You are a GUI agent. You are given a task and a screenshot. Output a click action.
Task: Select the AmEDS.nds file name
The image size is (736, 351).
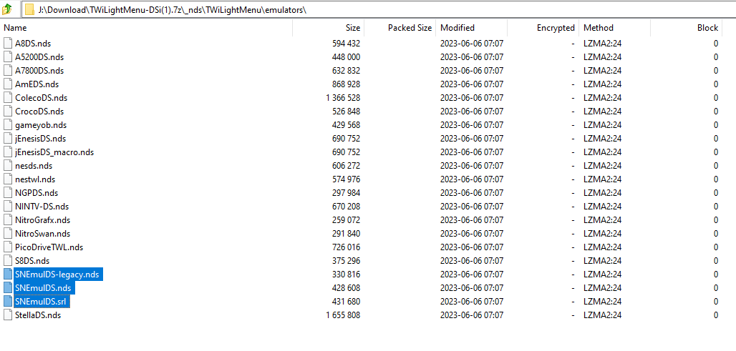(x=37, y=84)
